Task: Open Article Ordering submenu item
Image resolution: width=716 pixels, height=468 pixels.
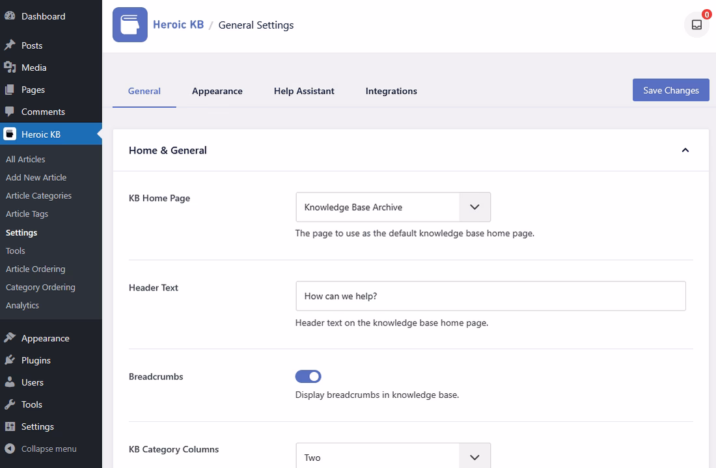Action: (x=36, y=269)
